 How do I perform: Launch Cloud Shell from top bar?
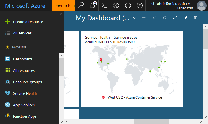point(104,5)
